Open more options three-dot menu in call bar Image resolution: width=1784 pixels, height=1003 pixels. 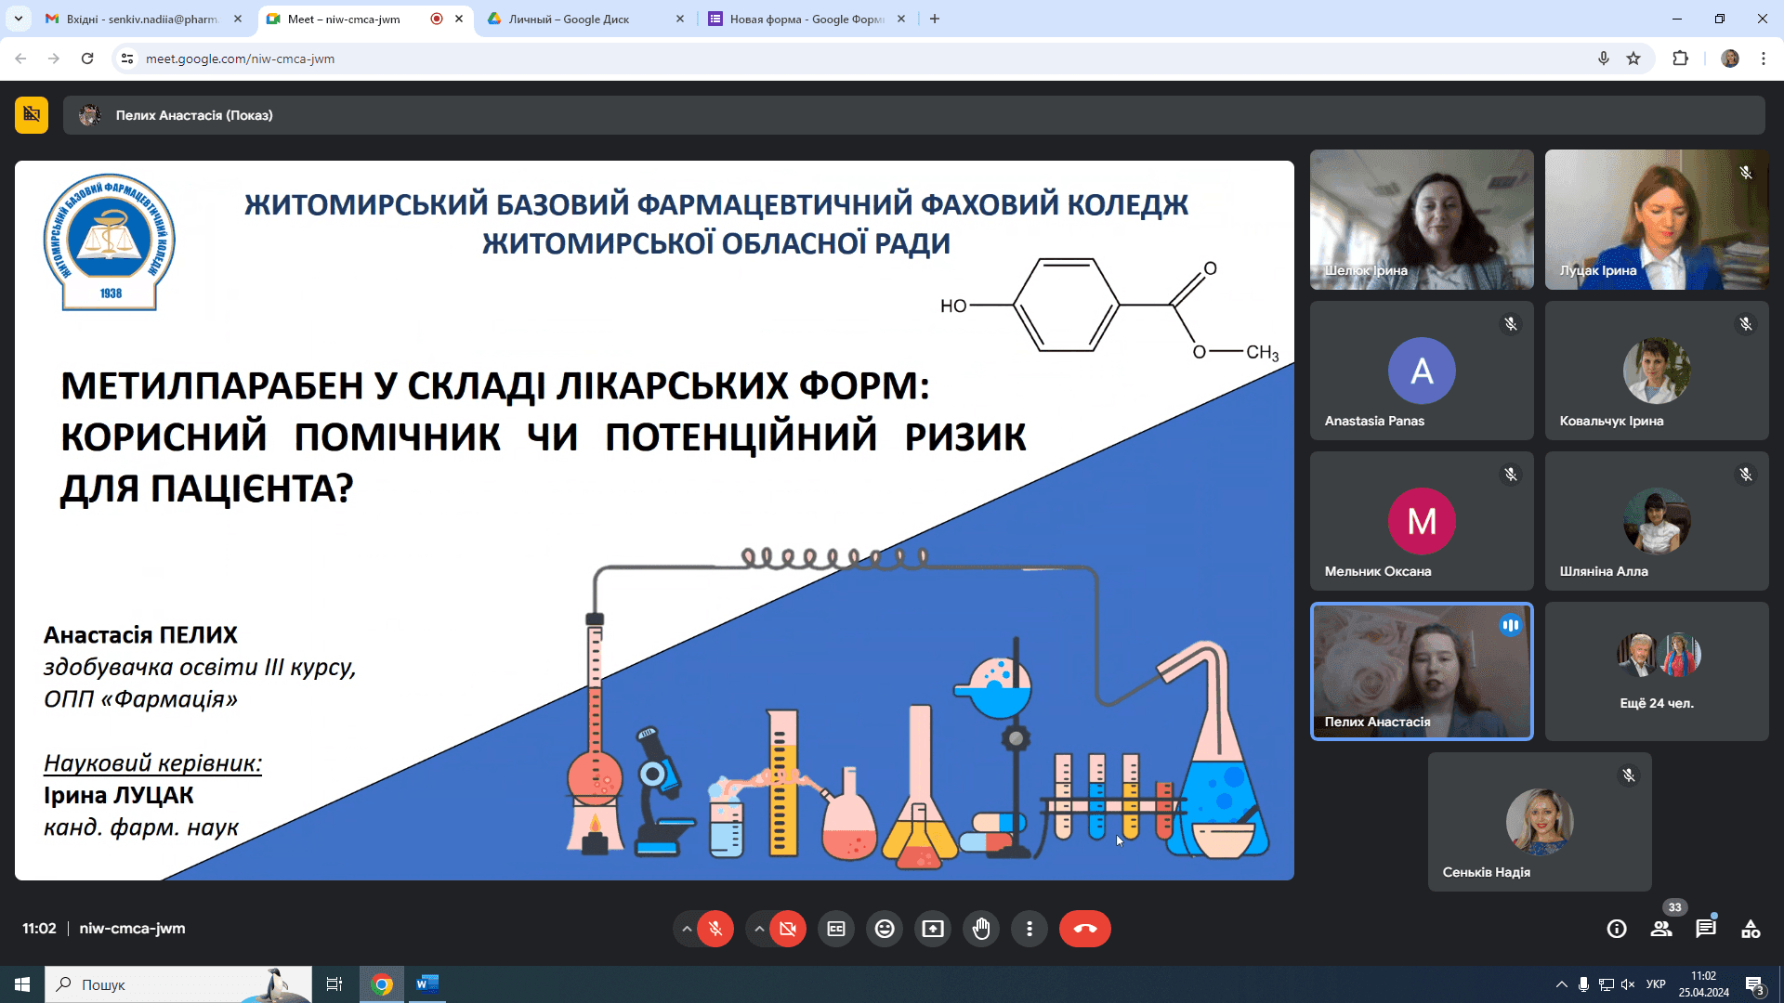point(1030,929)
